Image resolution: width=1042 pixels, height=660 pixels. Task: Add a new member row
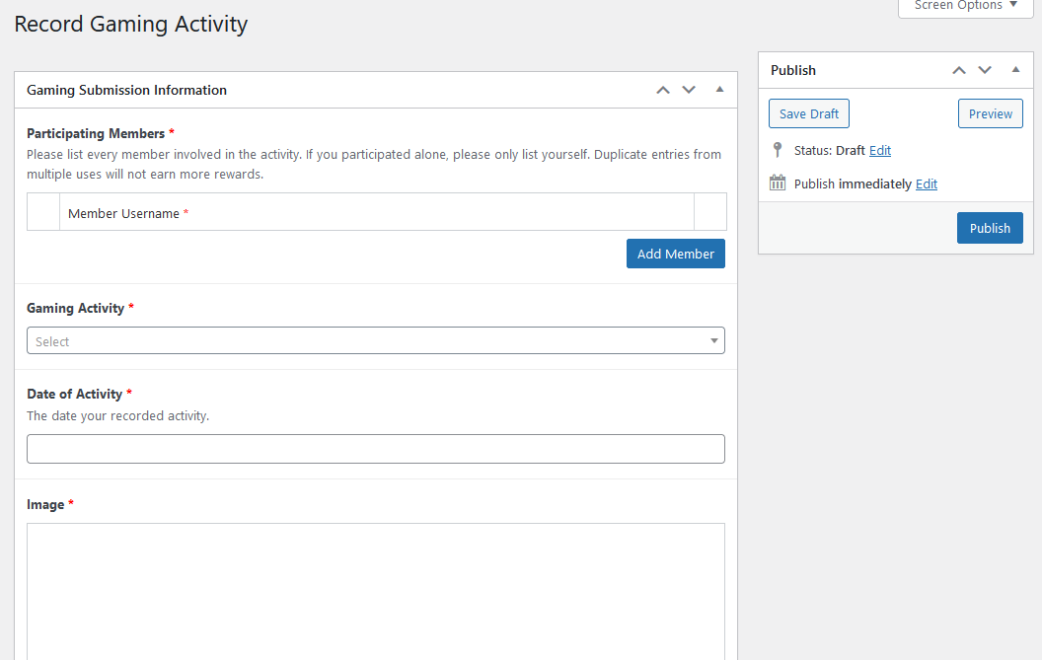(x=675, y=254)
